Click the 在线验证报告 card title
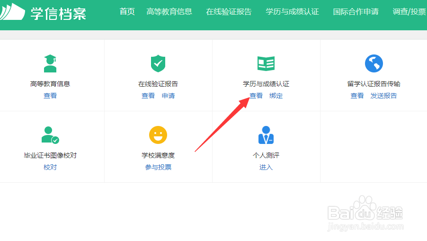 158,84
